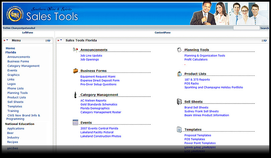This screenshot has height=158, width=271.
Task: Open CWS New Brand Info & Programming
Action: click(23, 117)
